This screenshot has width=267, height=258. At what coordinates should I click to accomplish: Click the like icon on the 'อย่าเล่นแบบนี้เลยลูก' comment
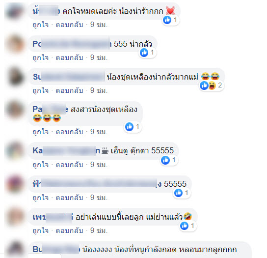click(x=184, y=226)
